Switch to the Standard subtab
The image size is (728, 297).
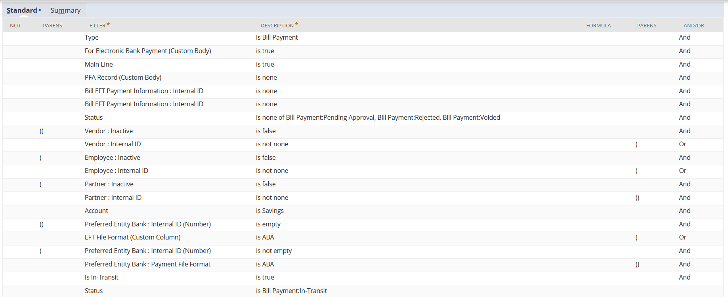24,10
